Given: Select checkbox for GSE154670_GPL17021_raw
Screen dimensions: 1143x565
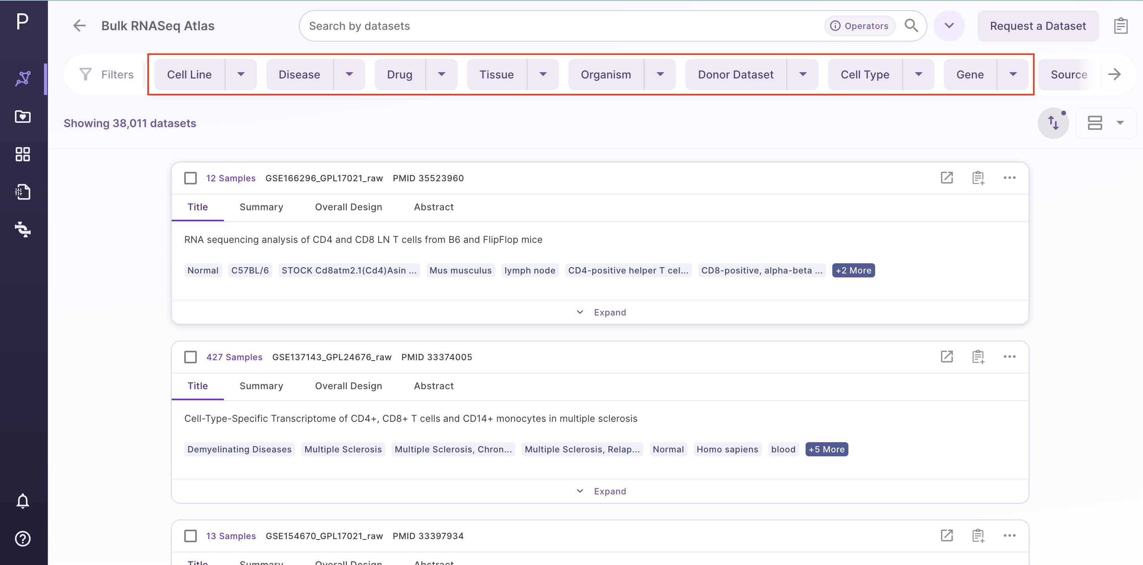Looking at the screenshot, I should [x=190, y=536].
